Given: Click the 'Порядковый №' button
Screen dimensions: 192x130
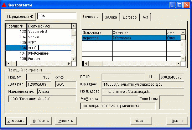Looking at the screenshot, I should pyautogui.click(x=20, y=16).
